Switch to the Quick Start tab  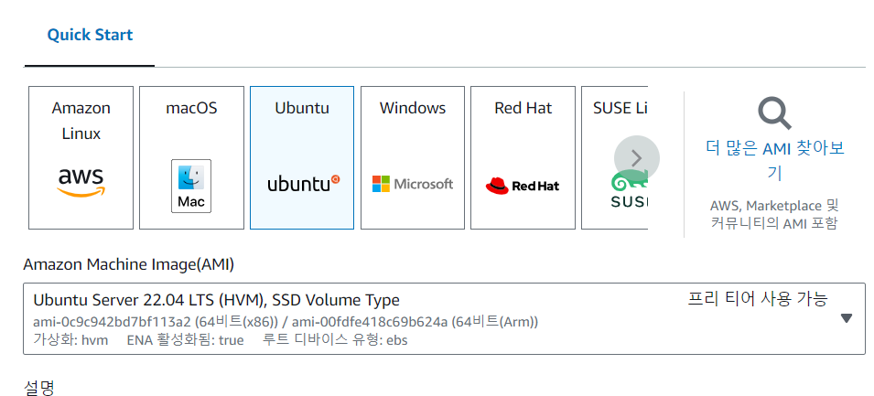[x=90, y=35]
